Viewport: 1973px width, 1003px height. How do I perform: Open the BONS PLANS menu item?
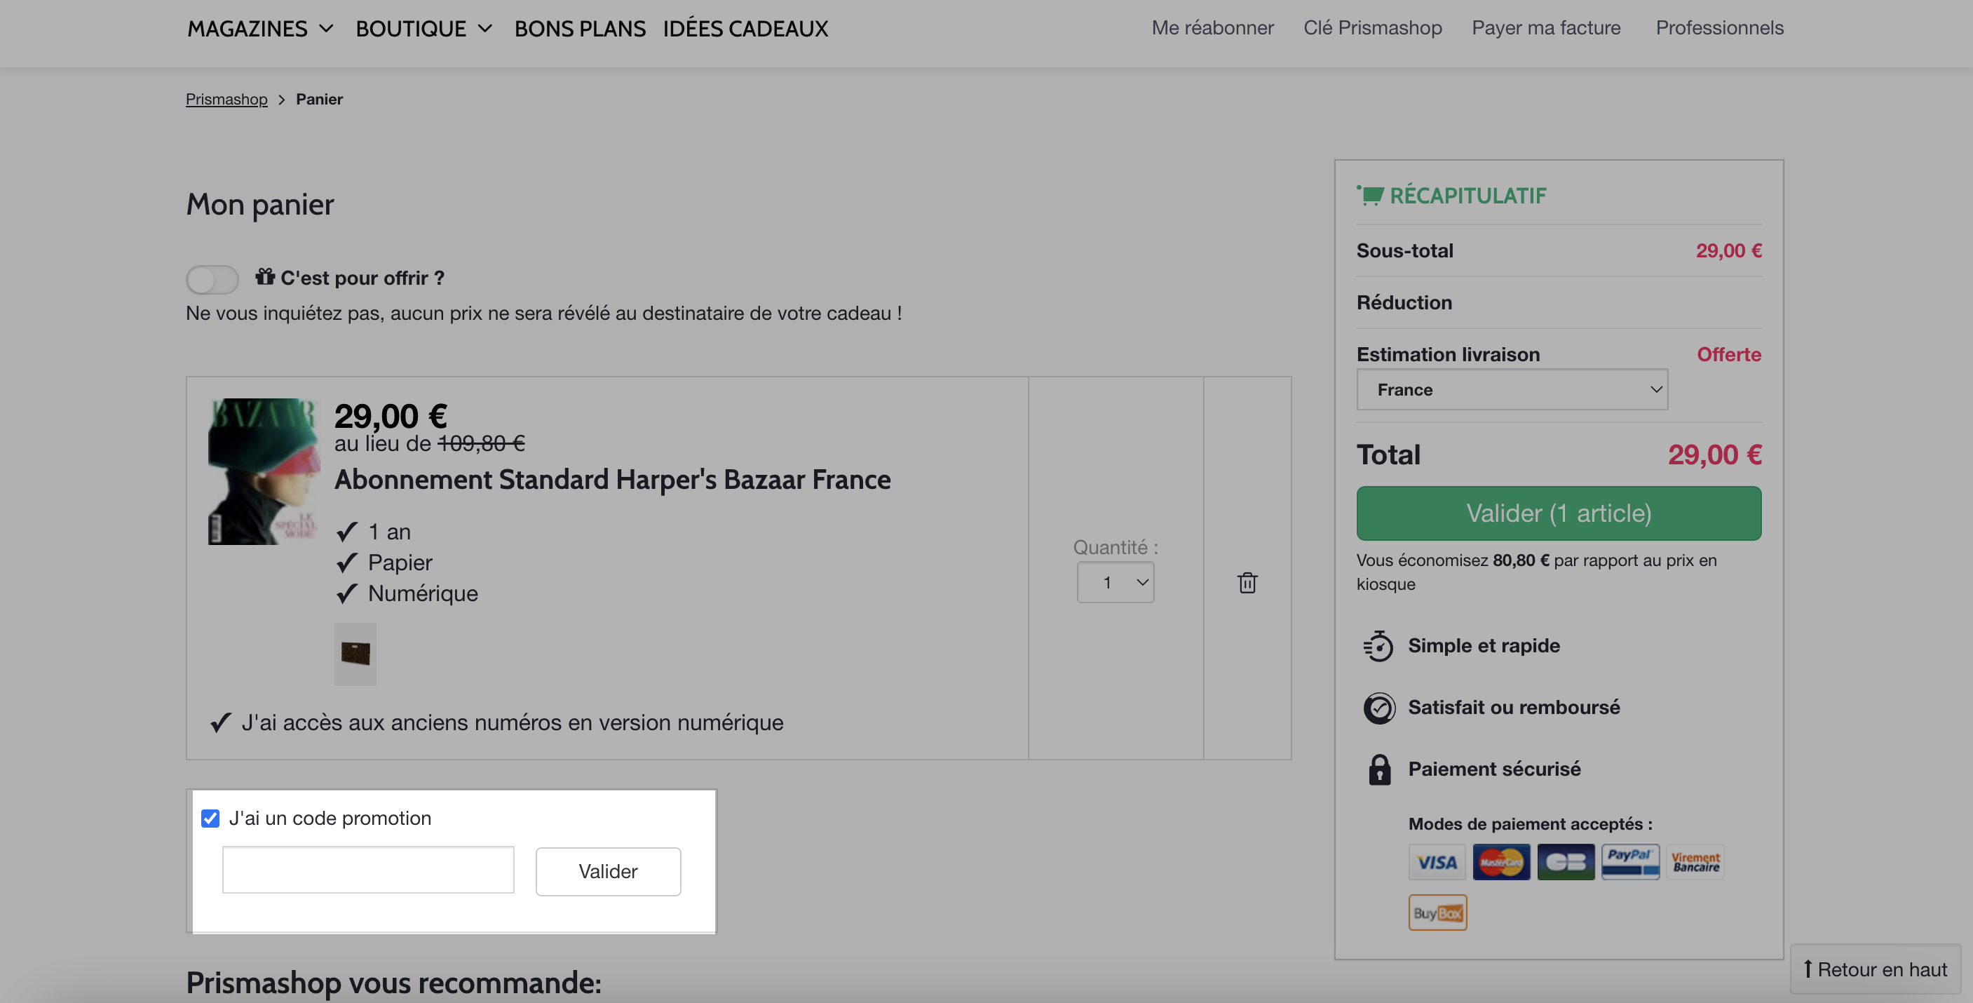(x=580, y=28)
